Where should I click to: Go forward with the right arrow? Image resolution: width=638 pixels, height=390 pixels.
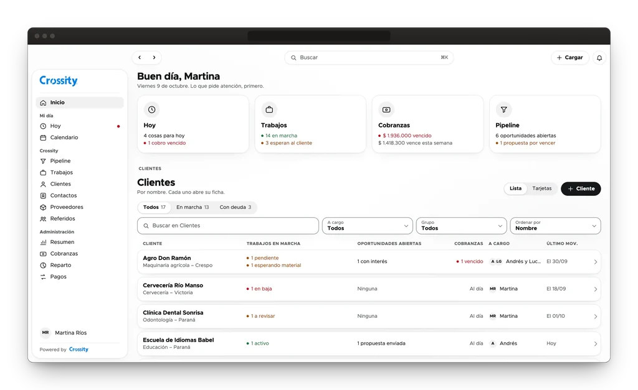click(155, 58)
